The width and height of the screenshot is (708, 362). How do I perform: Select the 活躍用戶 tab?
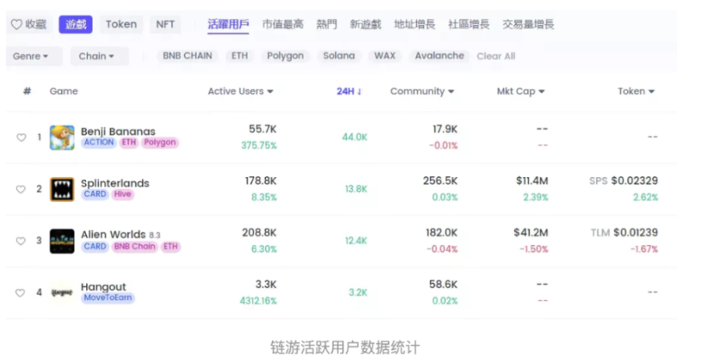228,24
